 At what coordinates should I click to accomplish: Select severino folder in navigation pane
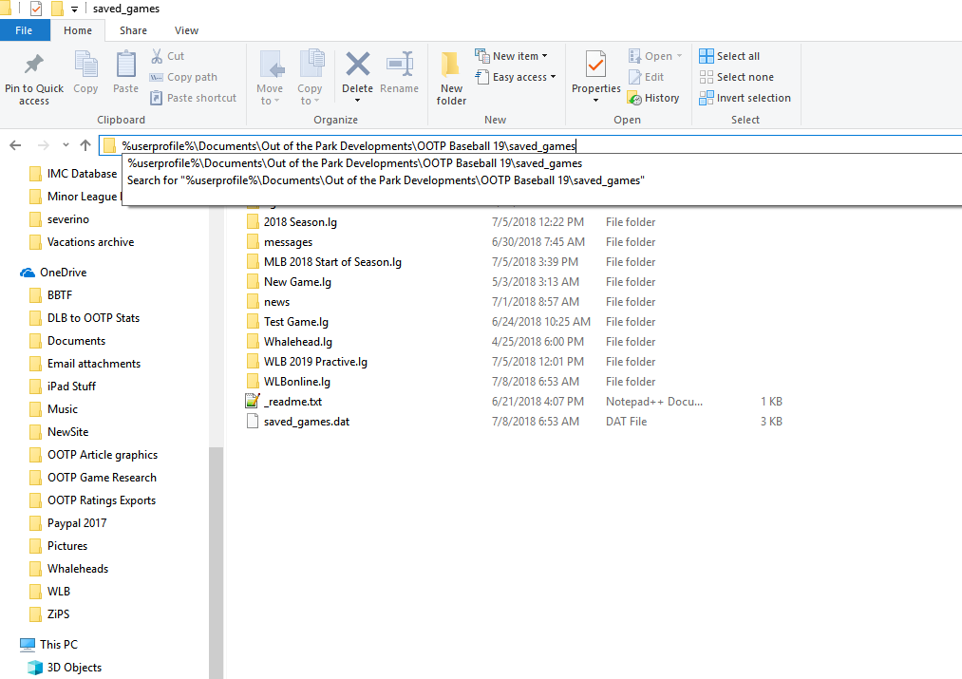(x=60, y=219)
